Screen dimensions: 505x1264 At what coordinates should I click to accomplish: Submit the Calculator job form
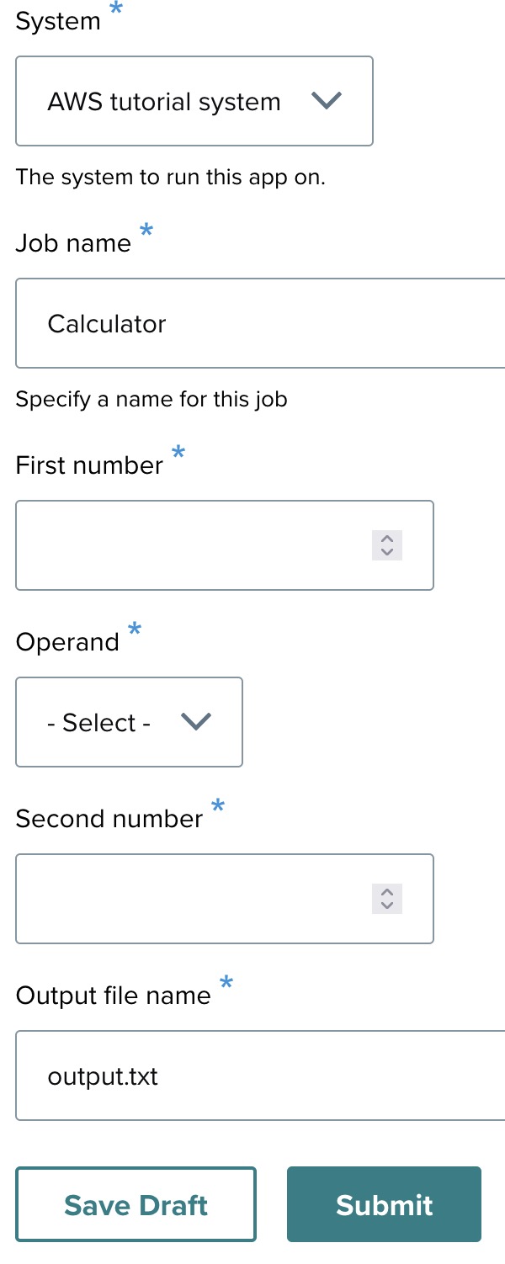click(384, 1205)
